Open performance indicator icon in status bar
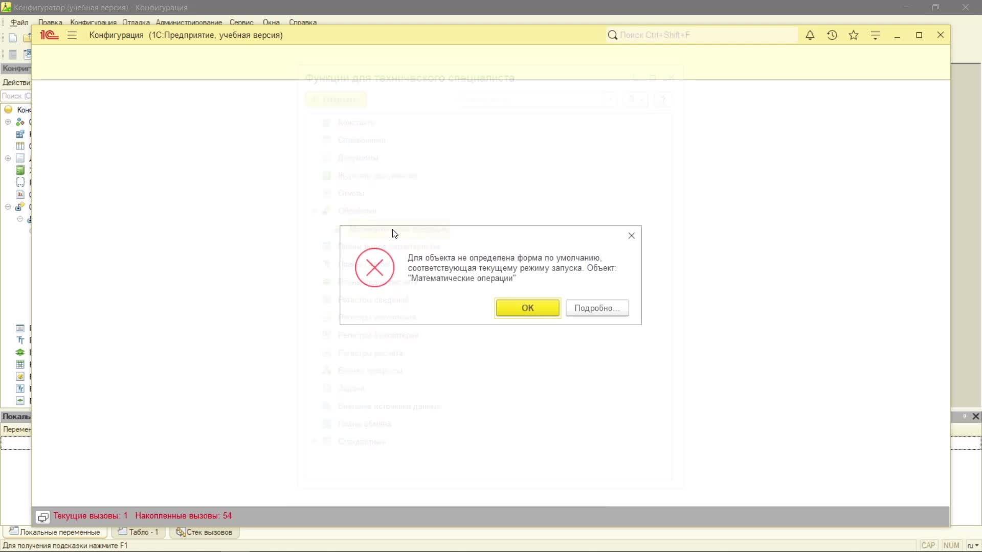This screenshot has height=552, width=982. click(43, 517)
